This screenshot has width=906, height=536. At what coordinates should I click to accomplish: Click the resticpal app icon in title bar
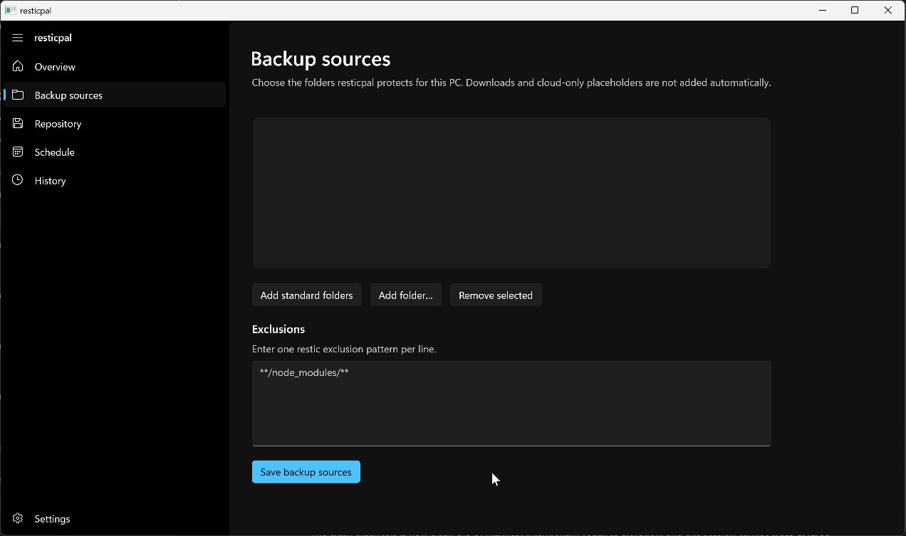11,10
